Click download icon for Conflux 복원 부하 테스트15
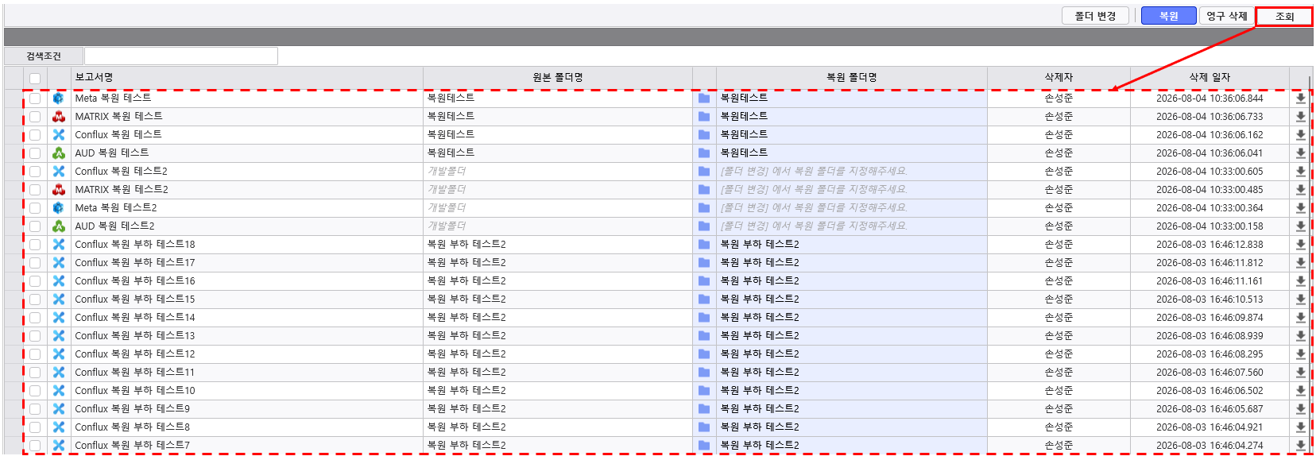 click(x=1300, y=299)
